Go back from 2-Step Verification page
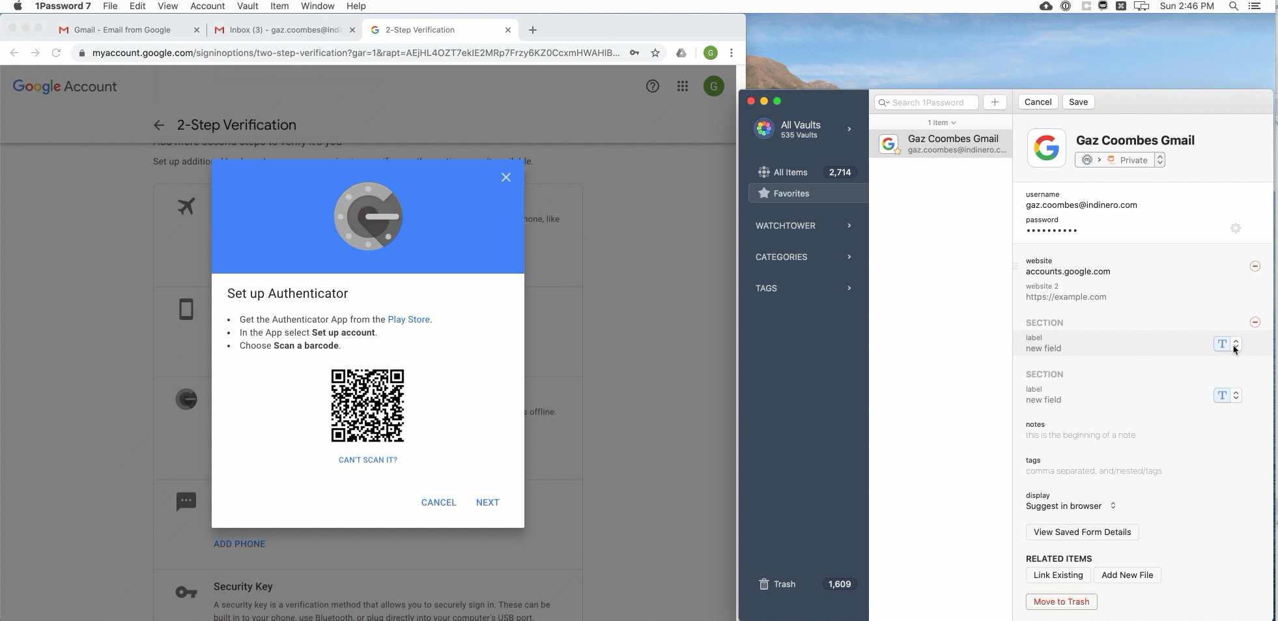The height and width of the screenshot is (621, 1278). point(159,125)
